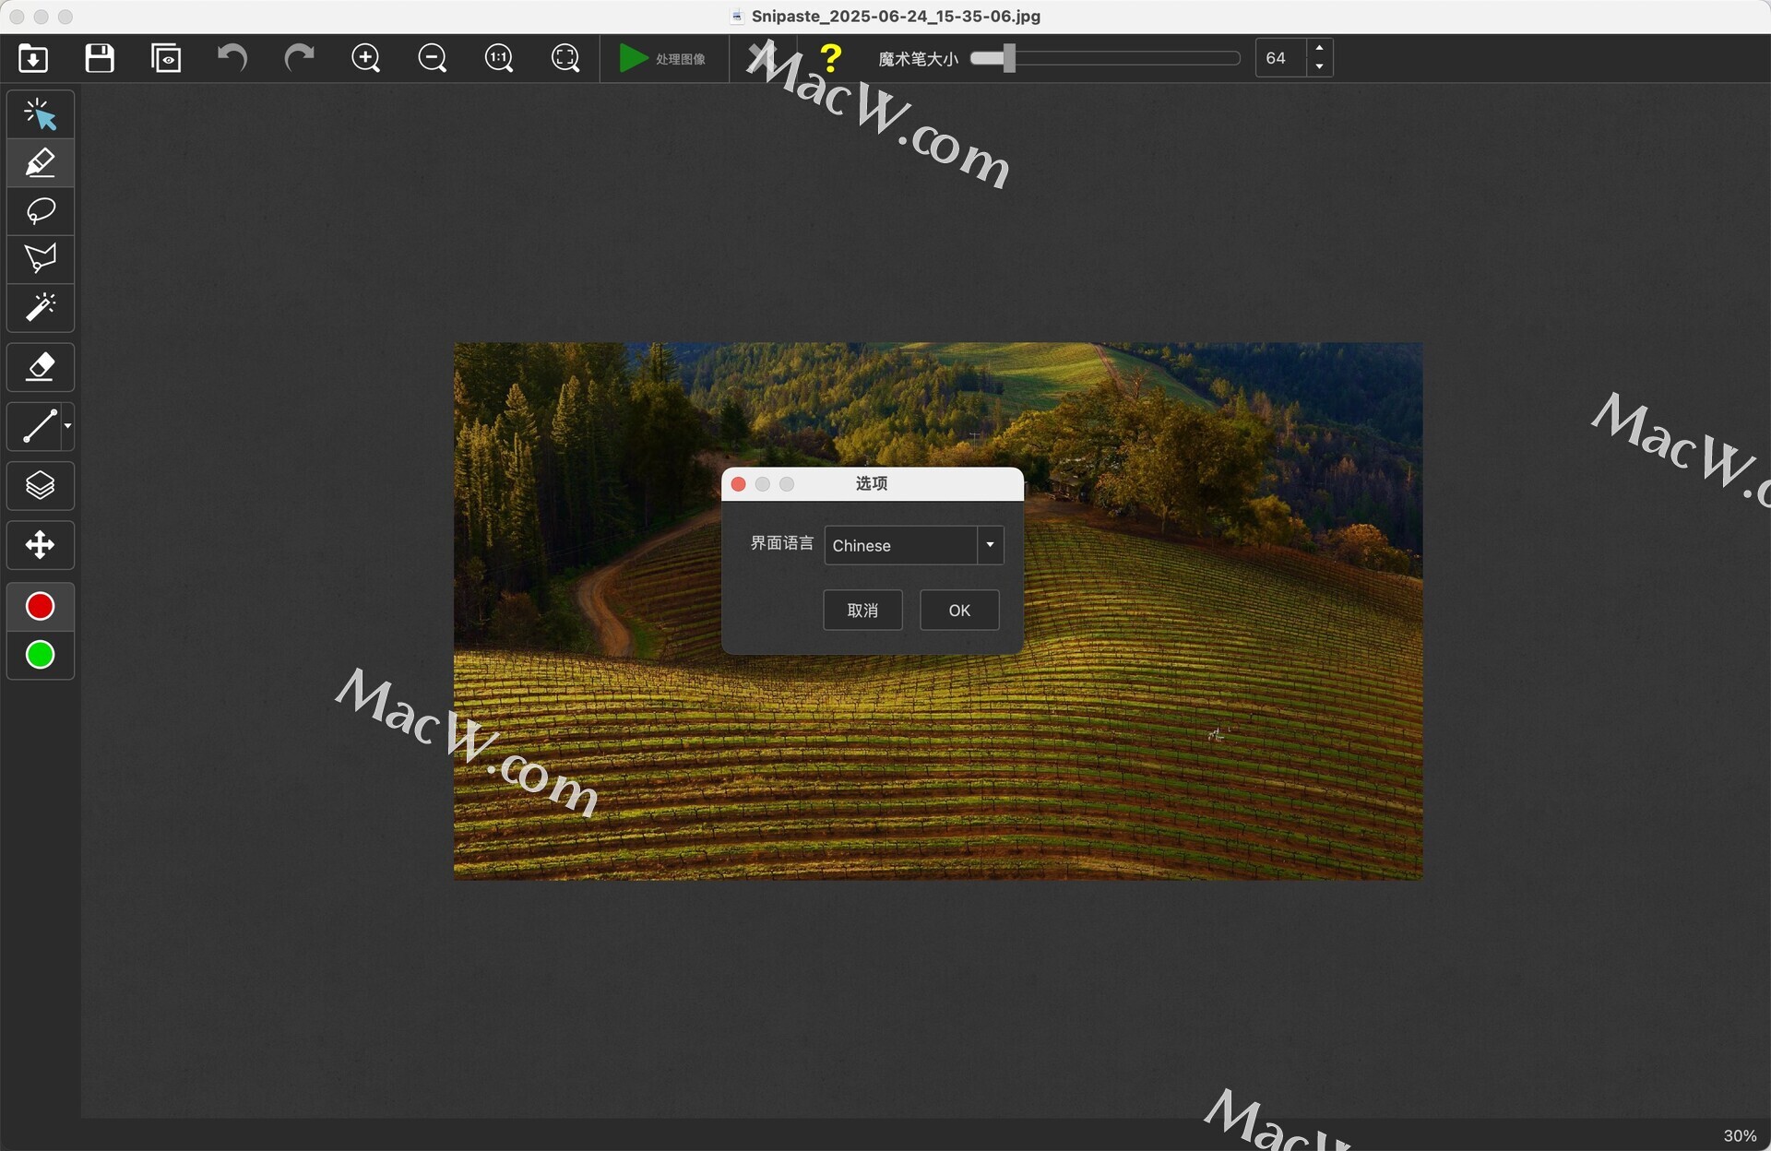Save the image with floppy disk icon
This screenshot has height=1151, width=1771.
tap(100, 59)
